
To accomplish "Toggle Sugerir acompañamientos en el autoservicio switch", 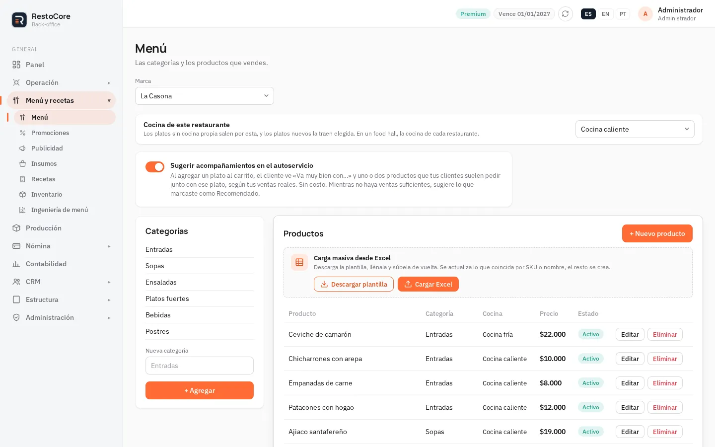I will click(x=155, y=167).
